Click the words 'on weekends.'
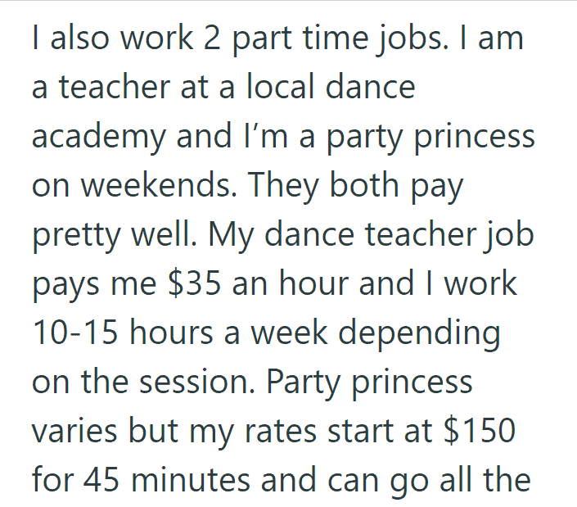 point(135,185)
